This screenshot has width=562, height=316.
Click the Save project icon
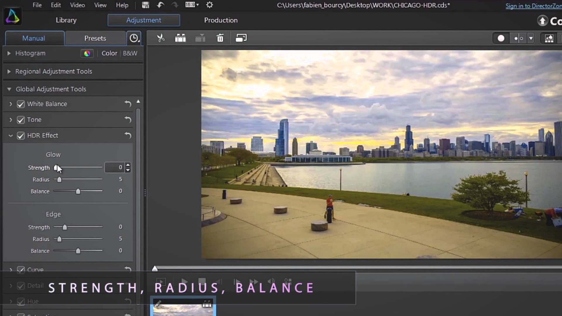145,5
